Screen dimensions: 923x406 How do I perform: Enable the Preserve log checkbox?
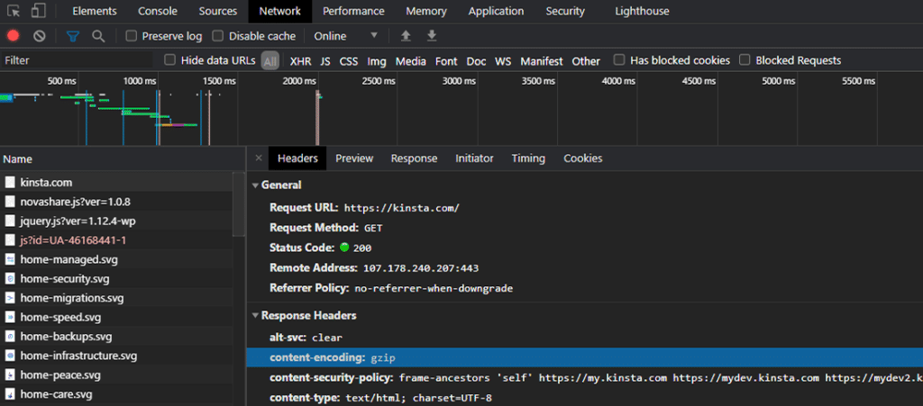click(x=132, y=36)
